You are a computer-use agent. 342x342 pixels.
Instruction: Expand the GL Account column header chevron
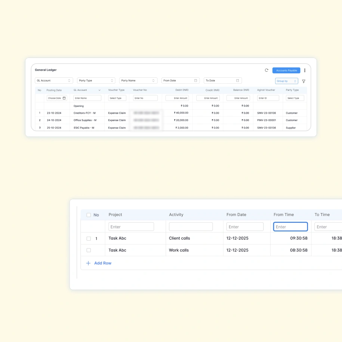(99, 90)
